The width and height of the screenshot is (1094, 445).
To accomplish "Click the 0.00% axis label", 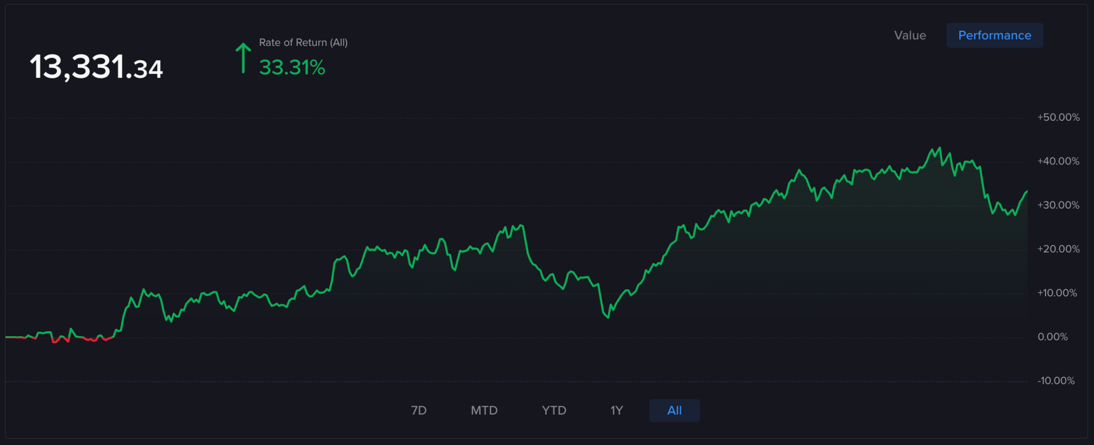I will (x=1052, y=337).
